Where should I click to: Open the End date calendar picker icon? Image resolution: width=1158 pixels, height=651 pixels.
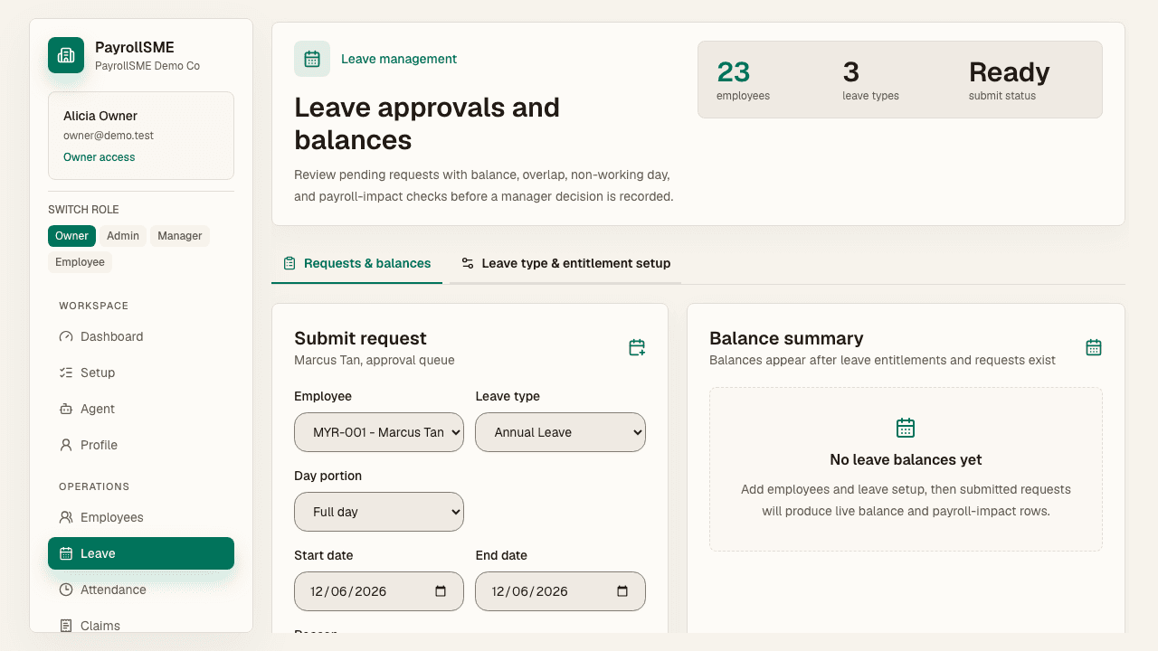click(x=622, y=591)
